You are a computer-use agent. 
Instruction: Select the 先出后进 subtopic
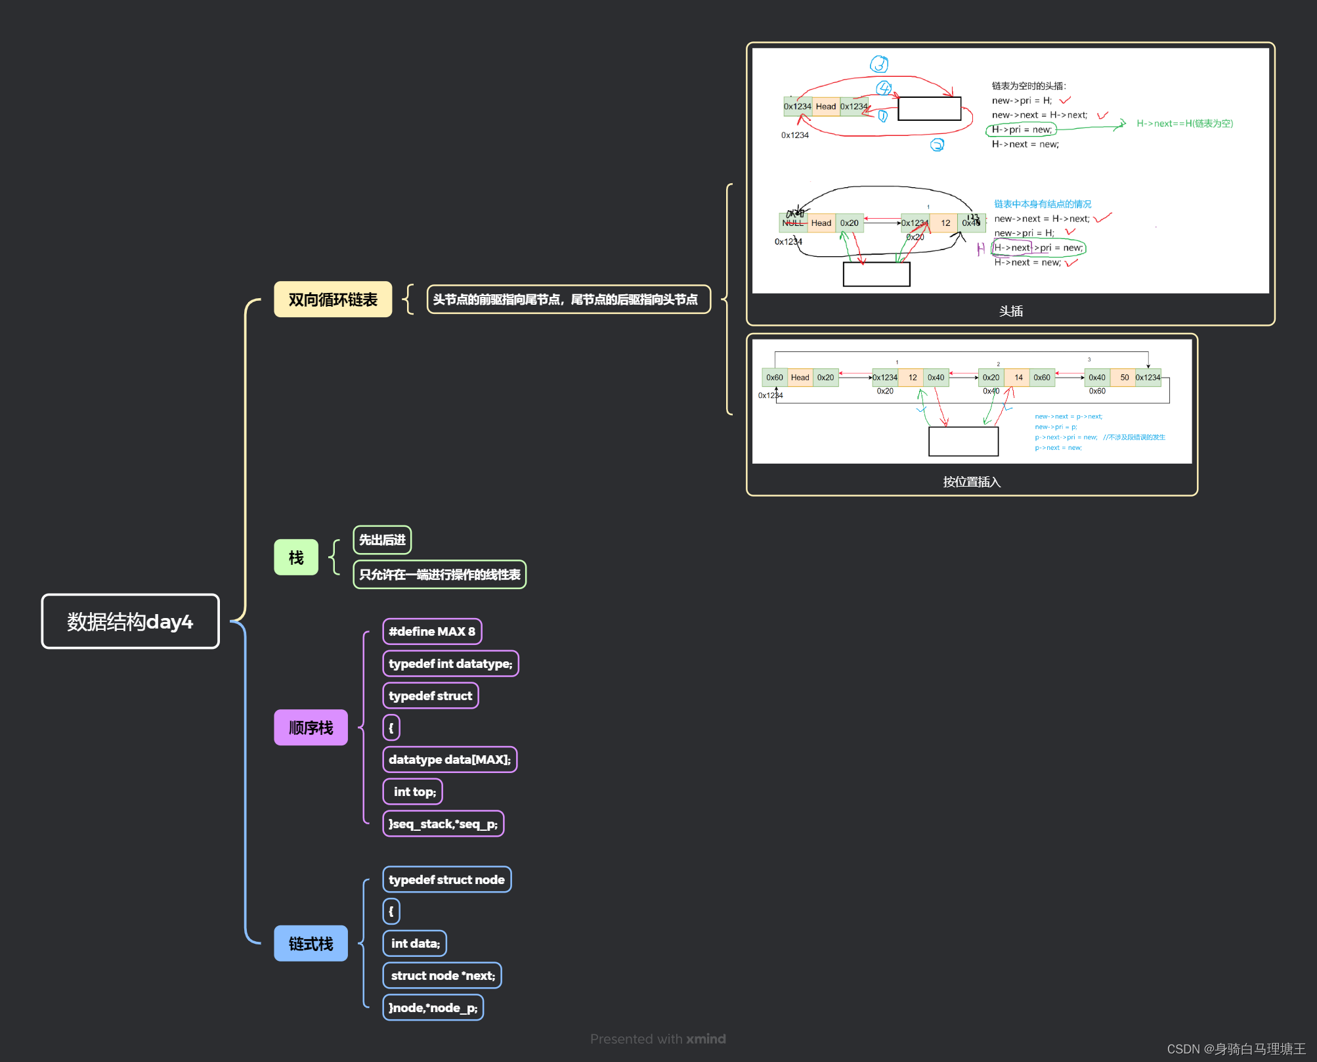pyautogui.click(x=382, y=540)
